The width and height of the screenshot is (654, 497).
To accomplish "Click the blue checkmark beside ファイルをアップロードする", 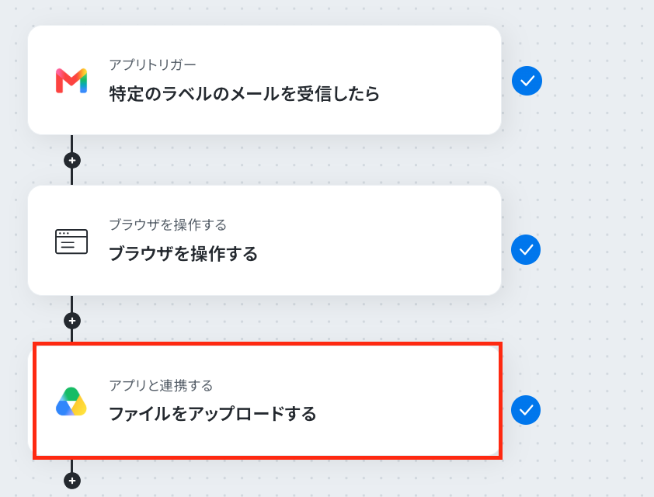I will 526,410.
